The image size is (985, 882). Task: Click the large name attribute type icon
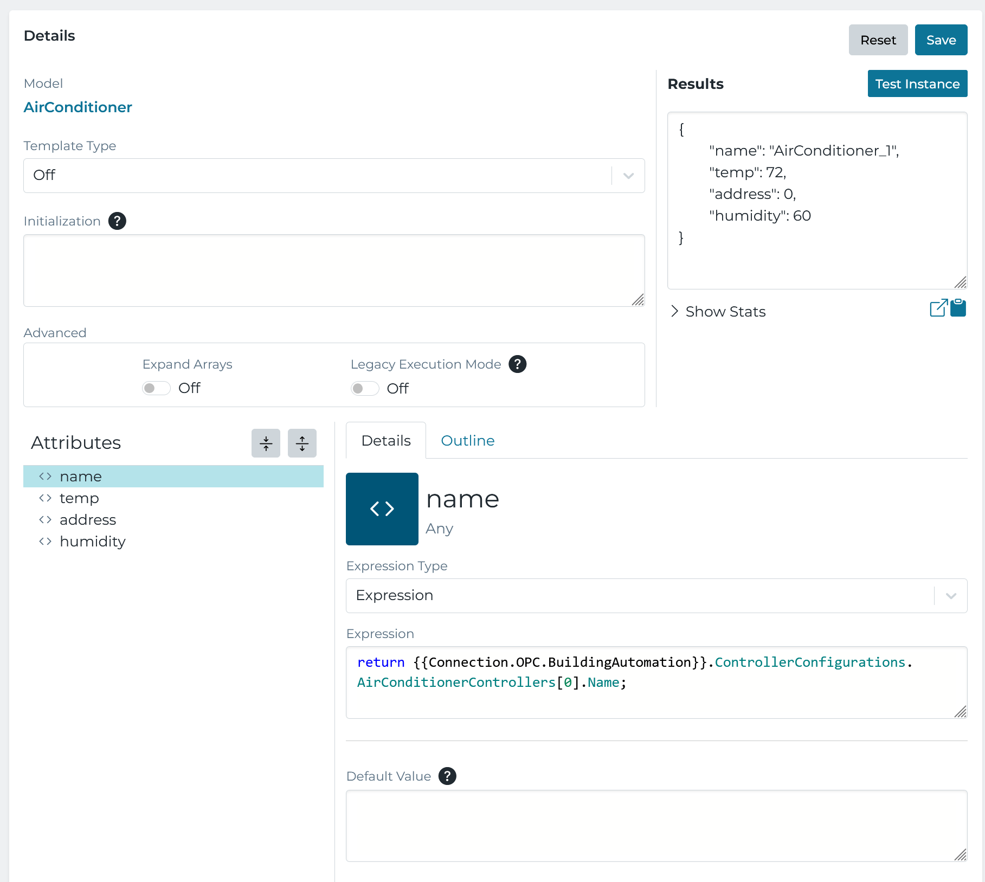[382, 508]
